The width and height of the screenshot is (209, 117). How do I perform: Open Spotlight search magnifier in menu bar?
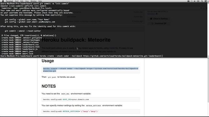coord(202,1)
